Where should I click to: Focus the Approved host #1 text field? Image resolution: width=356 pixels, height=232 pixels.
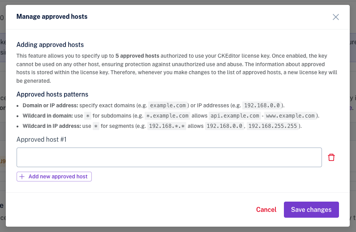(169, 157)
